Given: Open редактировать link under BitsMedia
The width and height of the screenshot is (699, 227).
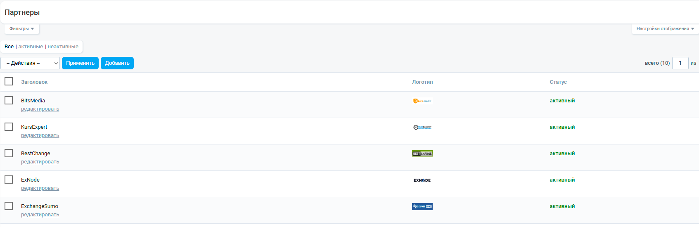Looking at the screenshot, I should click(40, 109).
